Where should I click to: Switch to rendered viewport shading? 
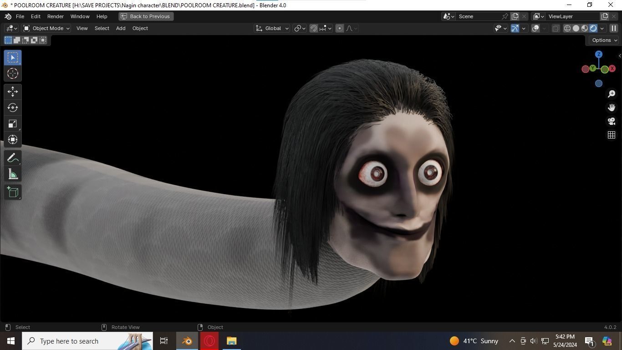pos(593,28)
